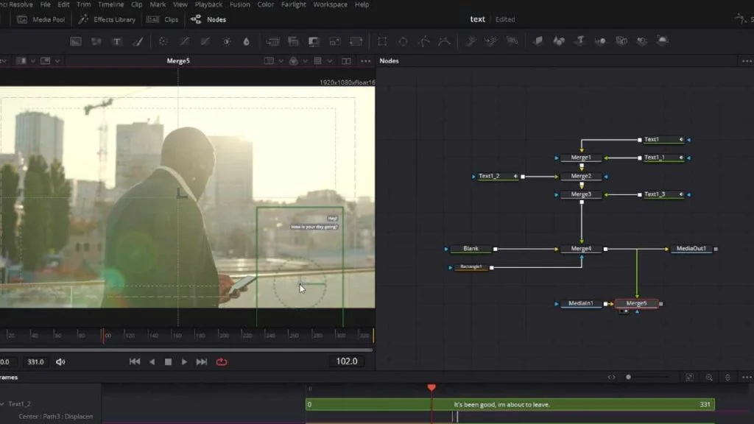Select the Paint tool

(139, 42)
